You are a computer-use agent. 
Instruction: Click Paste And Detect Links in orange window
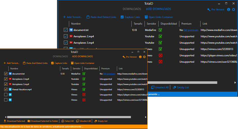(35, 63)
